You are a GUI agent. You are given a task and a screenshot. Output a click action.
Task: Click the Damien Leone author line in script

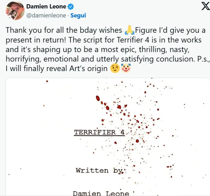pos(101,193)
